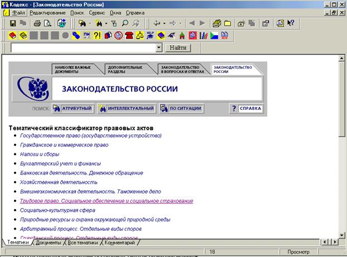Open link Банковская деятельность. Денежное обращение

pos(81,173)
